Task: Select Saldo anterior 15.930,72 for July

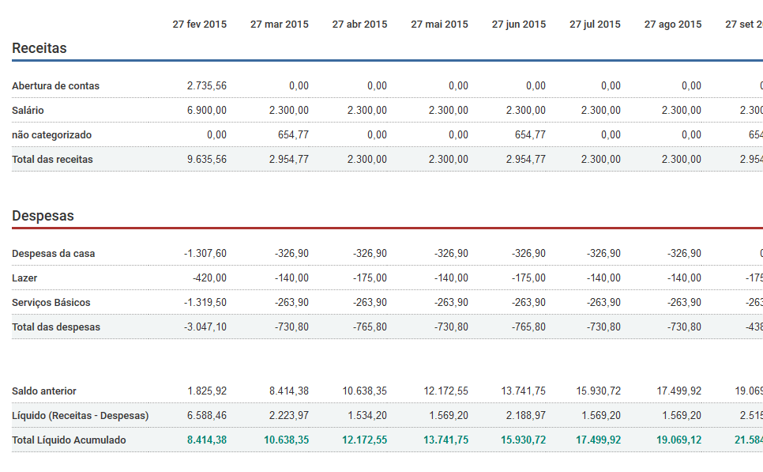Action: (599, 391)
